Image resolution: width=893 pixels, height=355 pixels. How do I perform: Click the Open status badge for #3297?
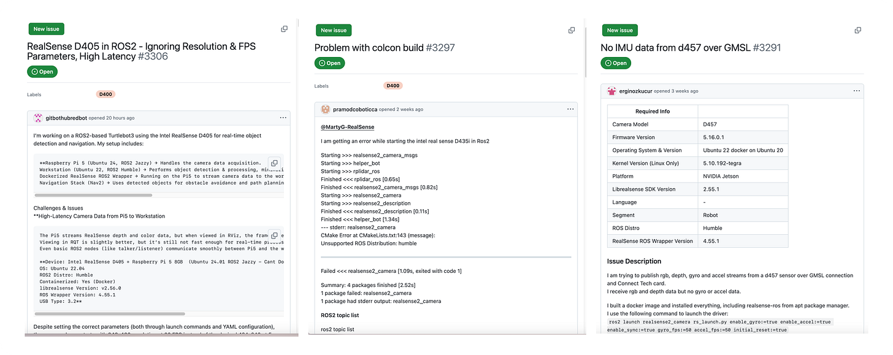pos(330,63)
